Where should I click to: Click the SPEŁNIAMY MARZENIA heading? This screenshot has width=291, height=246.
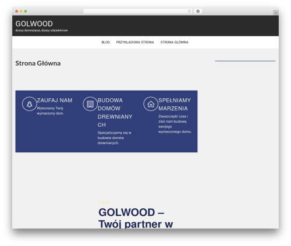(x=175, y=104)
